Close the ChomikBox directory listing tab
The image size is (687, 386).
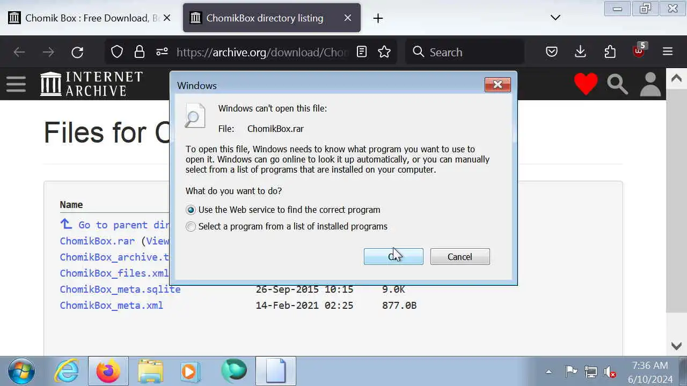click(348, 18)
